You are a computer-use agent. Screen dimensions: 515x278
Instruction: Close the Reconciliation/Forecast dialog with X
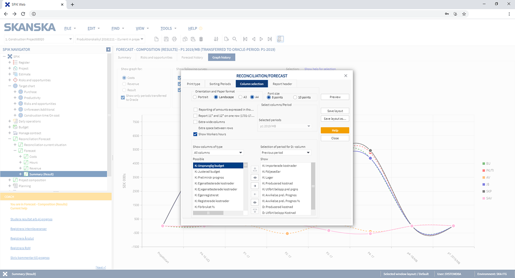point(346,75)
